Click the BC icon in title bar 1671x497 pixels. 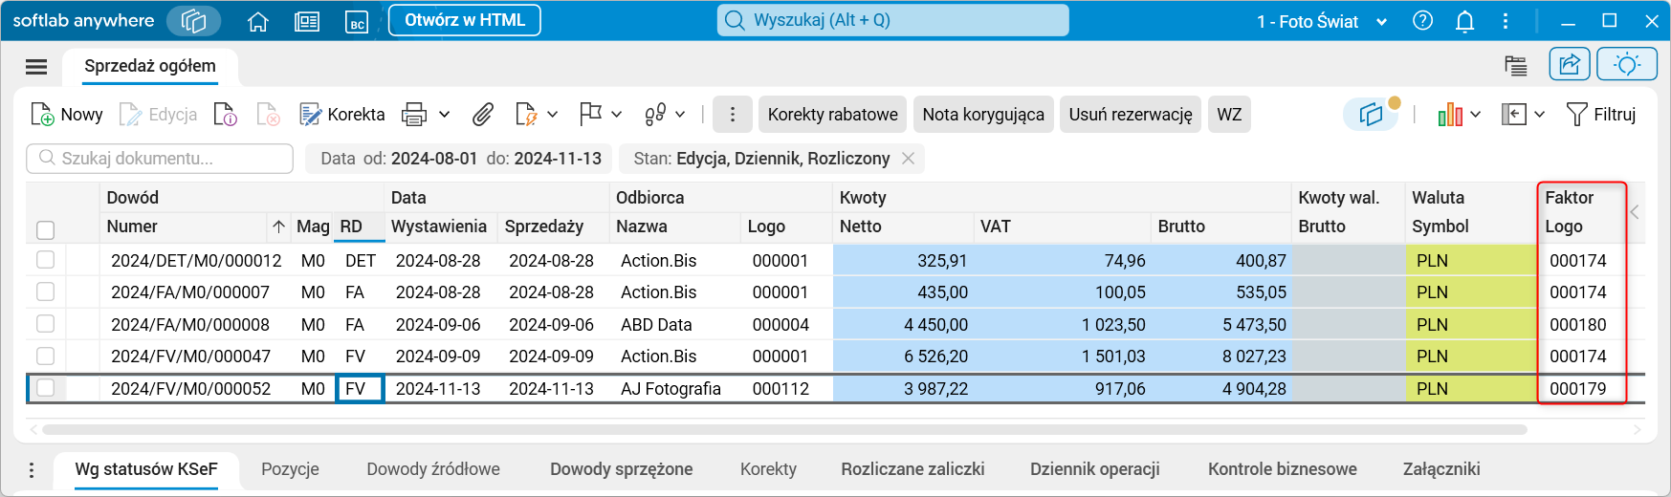pos(357,22)
